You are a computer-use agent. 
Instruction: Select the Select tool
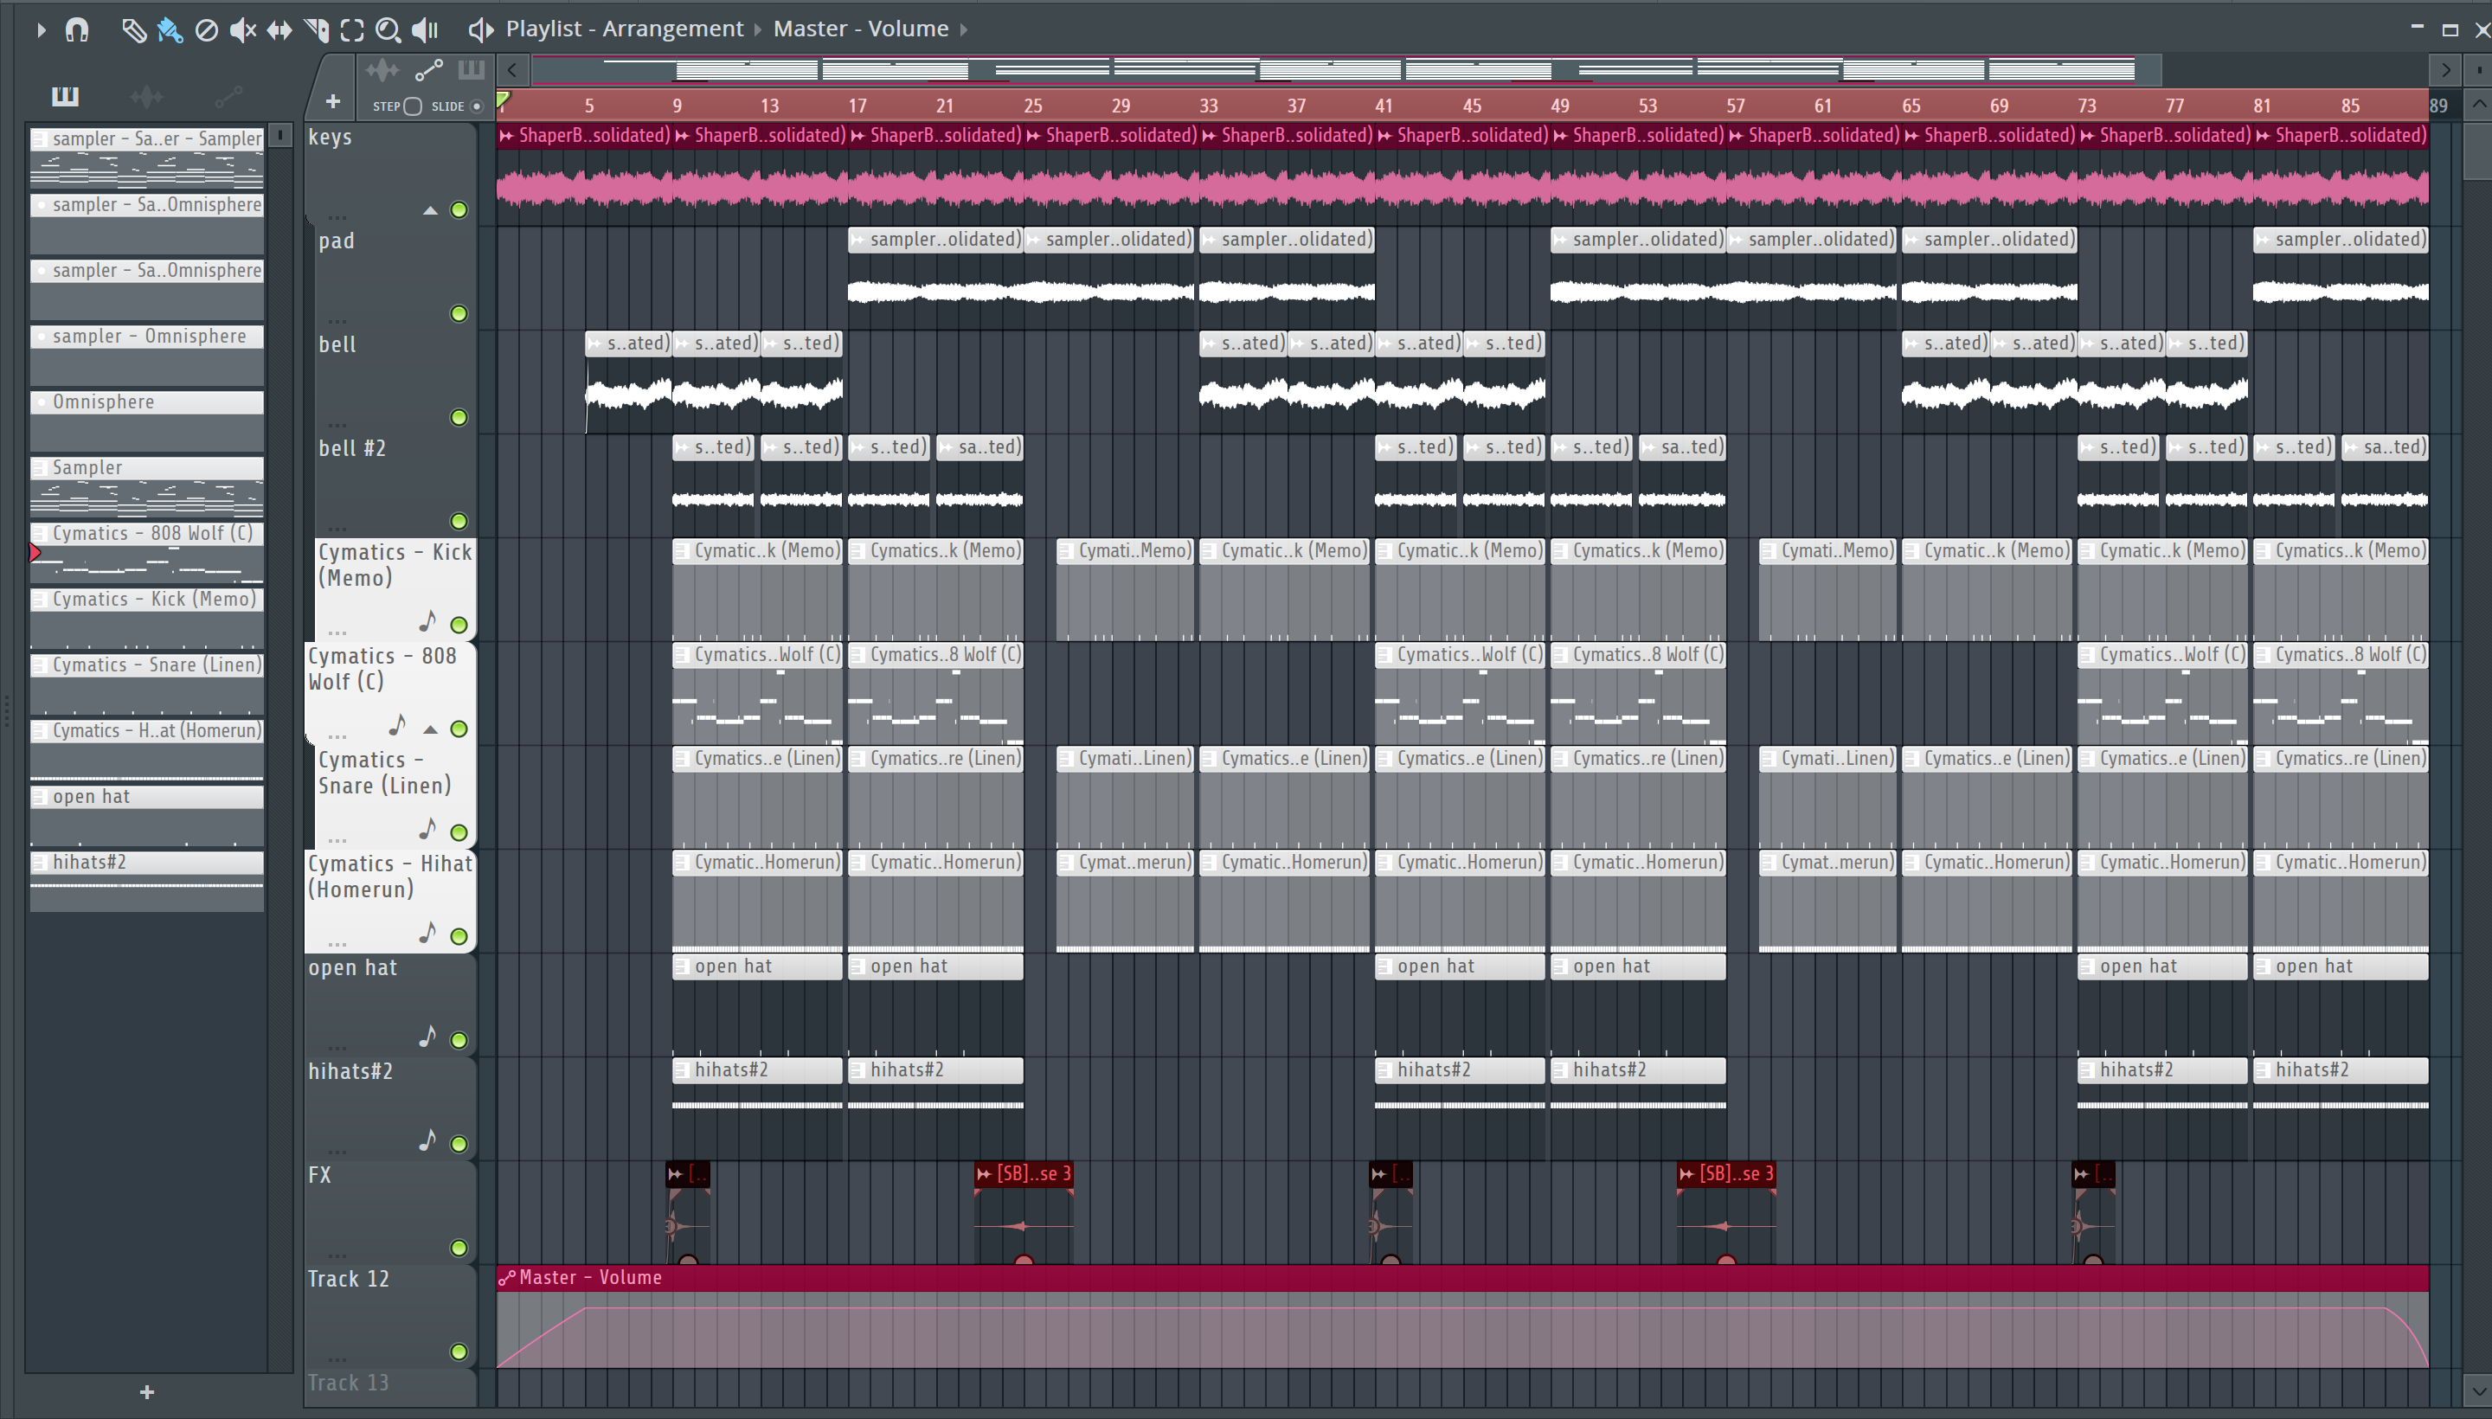point(352,30)
